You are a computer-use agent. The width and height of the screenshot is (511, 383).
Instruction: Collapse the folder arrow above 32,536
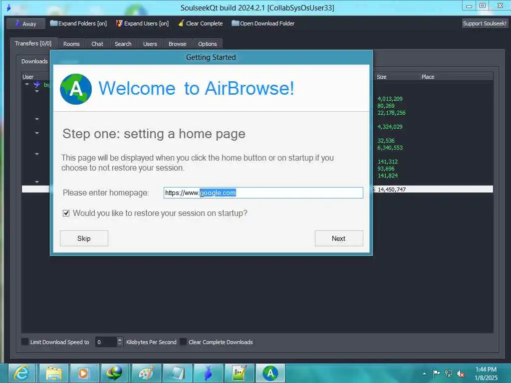coord(37,133)
